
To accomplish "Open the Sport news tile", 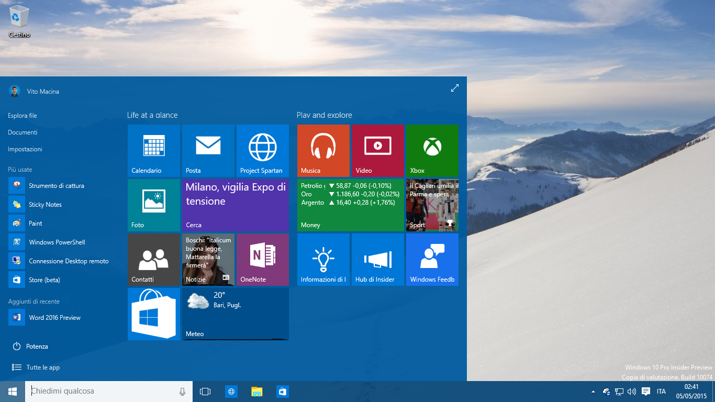I will point(432,205).
